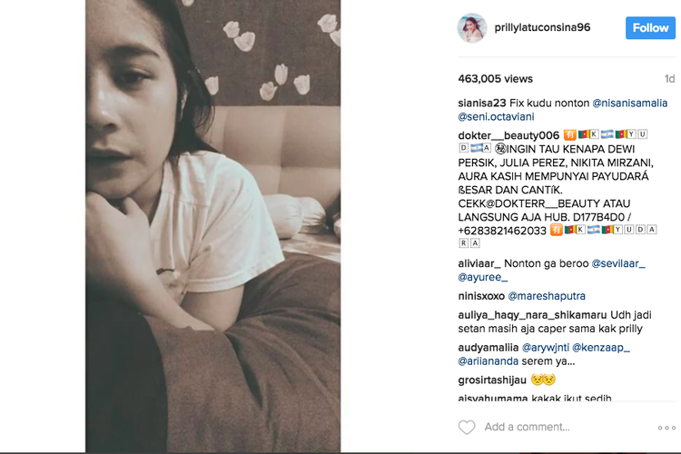Screen dimensions: 681x454
Task: Open the @ayuree_ mention
Action: pyautogui.click(x=482, y=277)
